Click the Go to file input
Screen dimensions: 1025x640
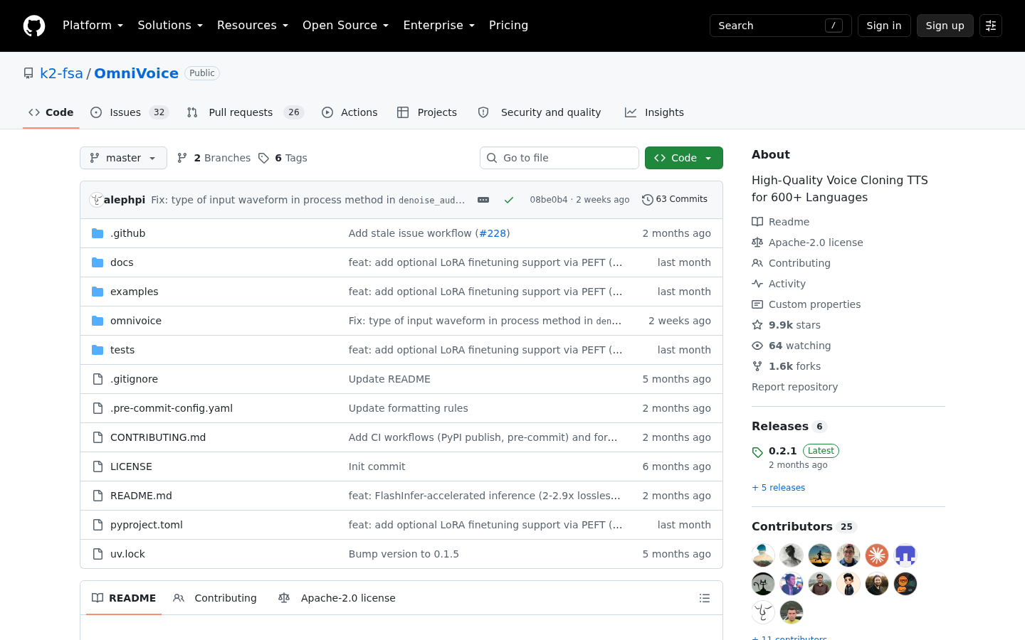559,158
